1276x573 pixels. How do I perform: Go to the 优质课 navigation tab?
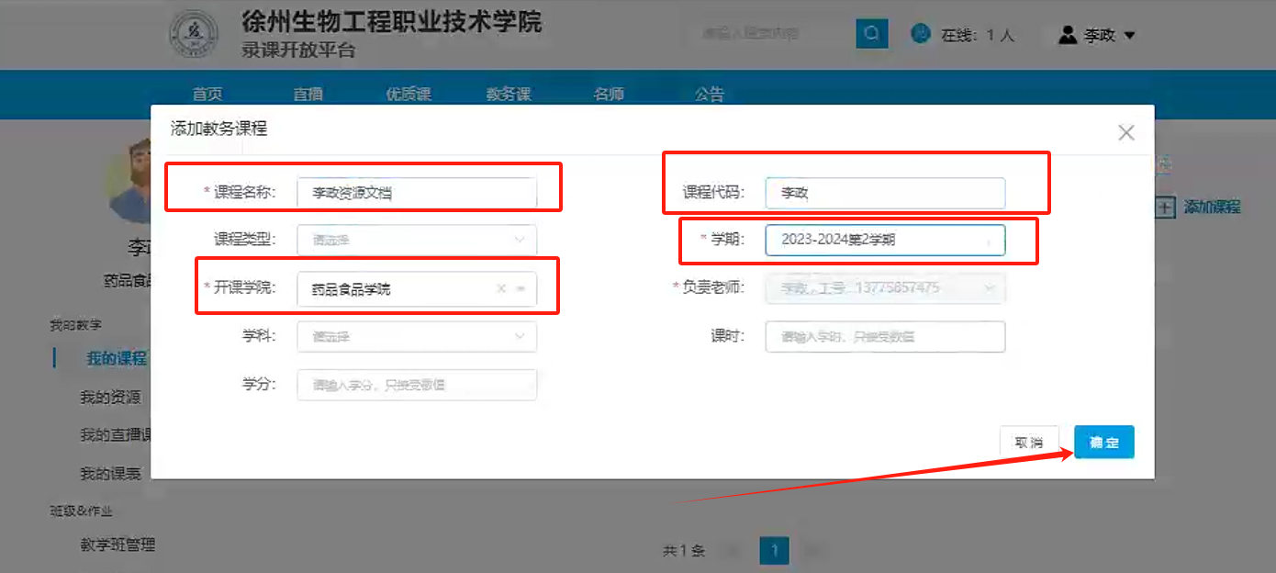point(409,95)
